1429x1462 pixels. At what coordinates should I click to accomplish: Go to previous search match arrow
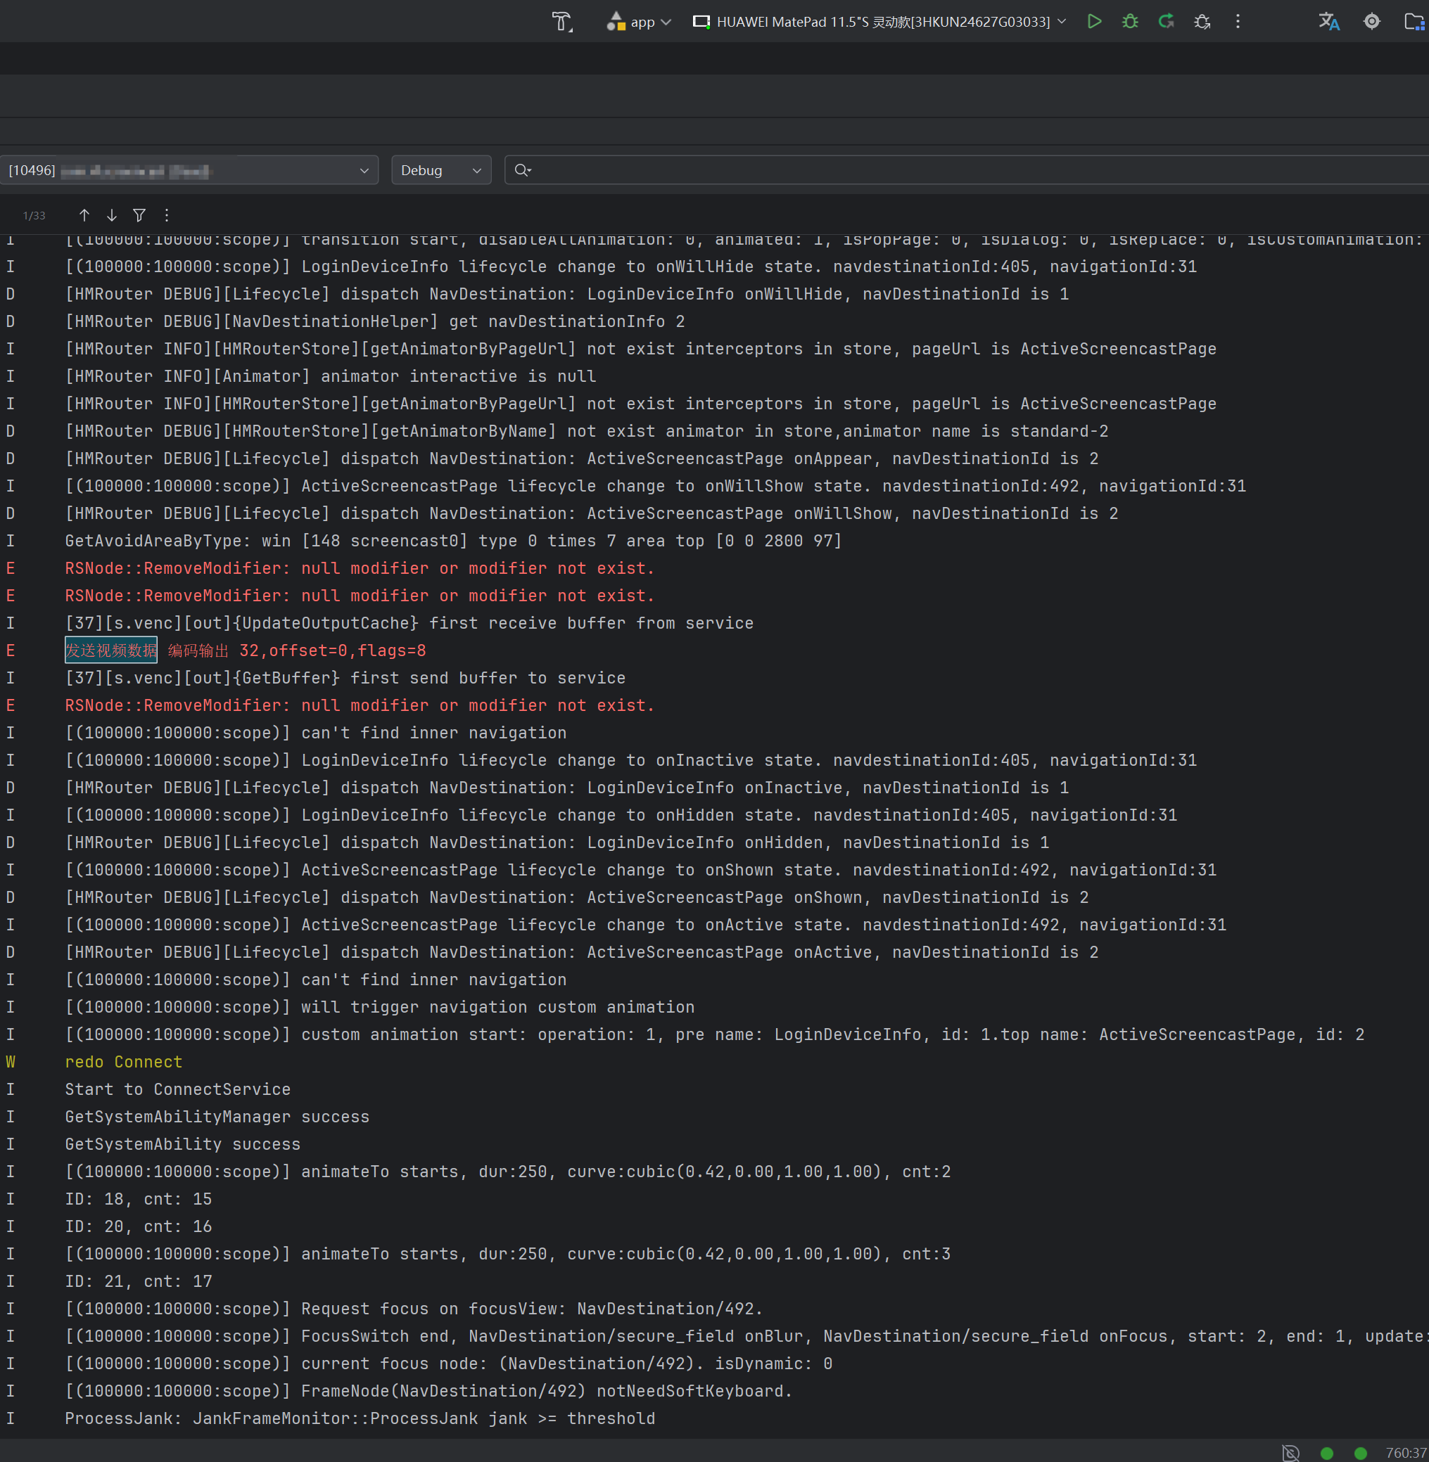coord(84,215)
